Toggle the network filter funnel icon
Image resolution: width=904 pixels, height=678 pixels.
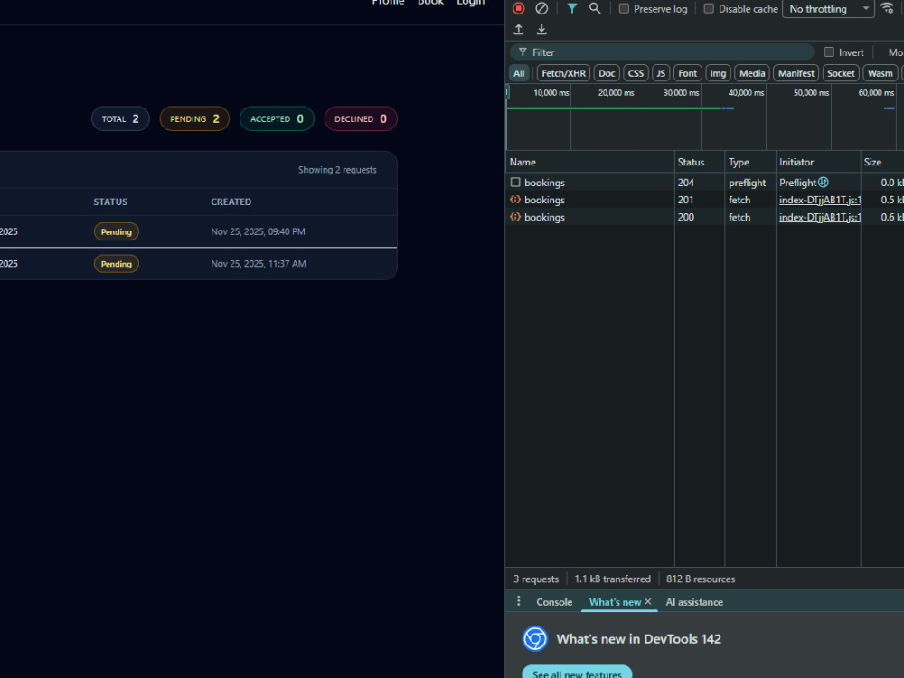tap(571, 8)
